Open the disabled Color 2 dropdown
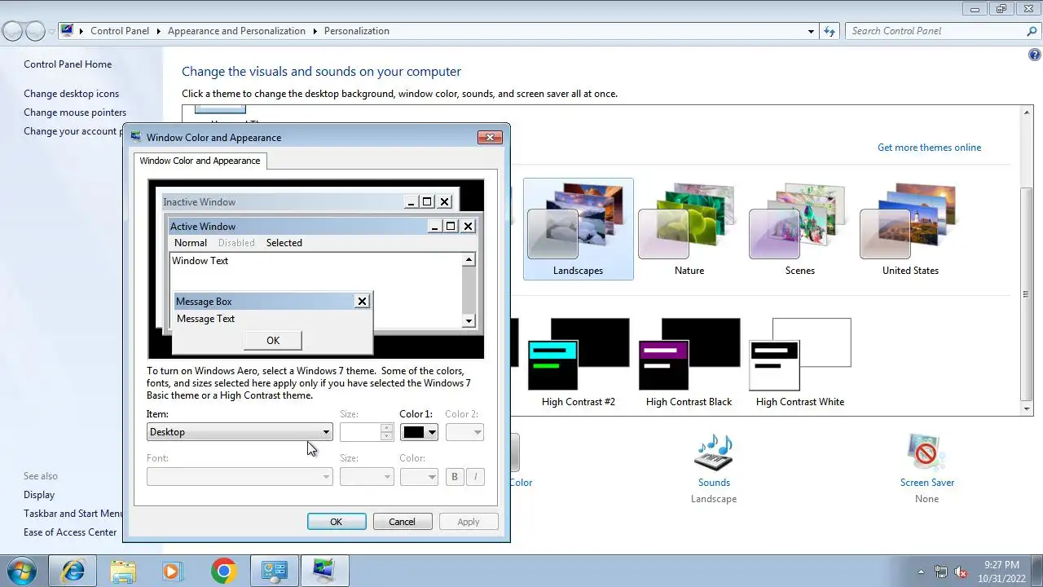The width and height of the screenshot is (1043, 587). (x=464, y=432)
